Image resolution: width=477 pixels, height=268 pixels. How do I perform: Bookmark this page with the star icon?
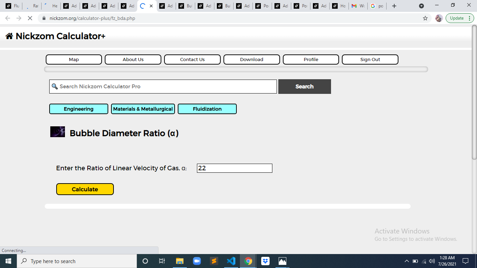pyautogui.click(x=425, y=18)
